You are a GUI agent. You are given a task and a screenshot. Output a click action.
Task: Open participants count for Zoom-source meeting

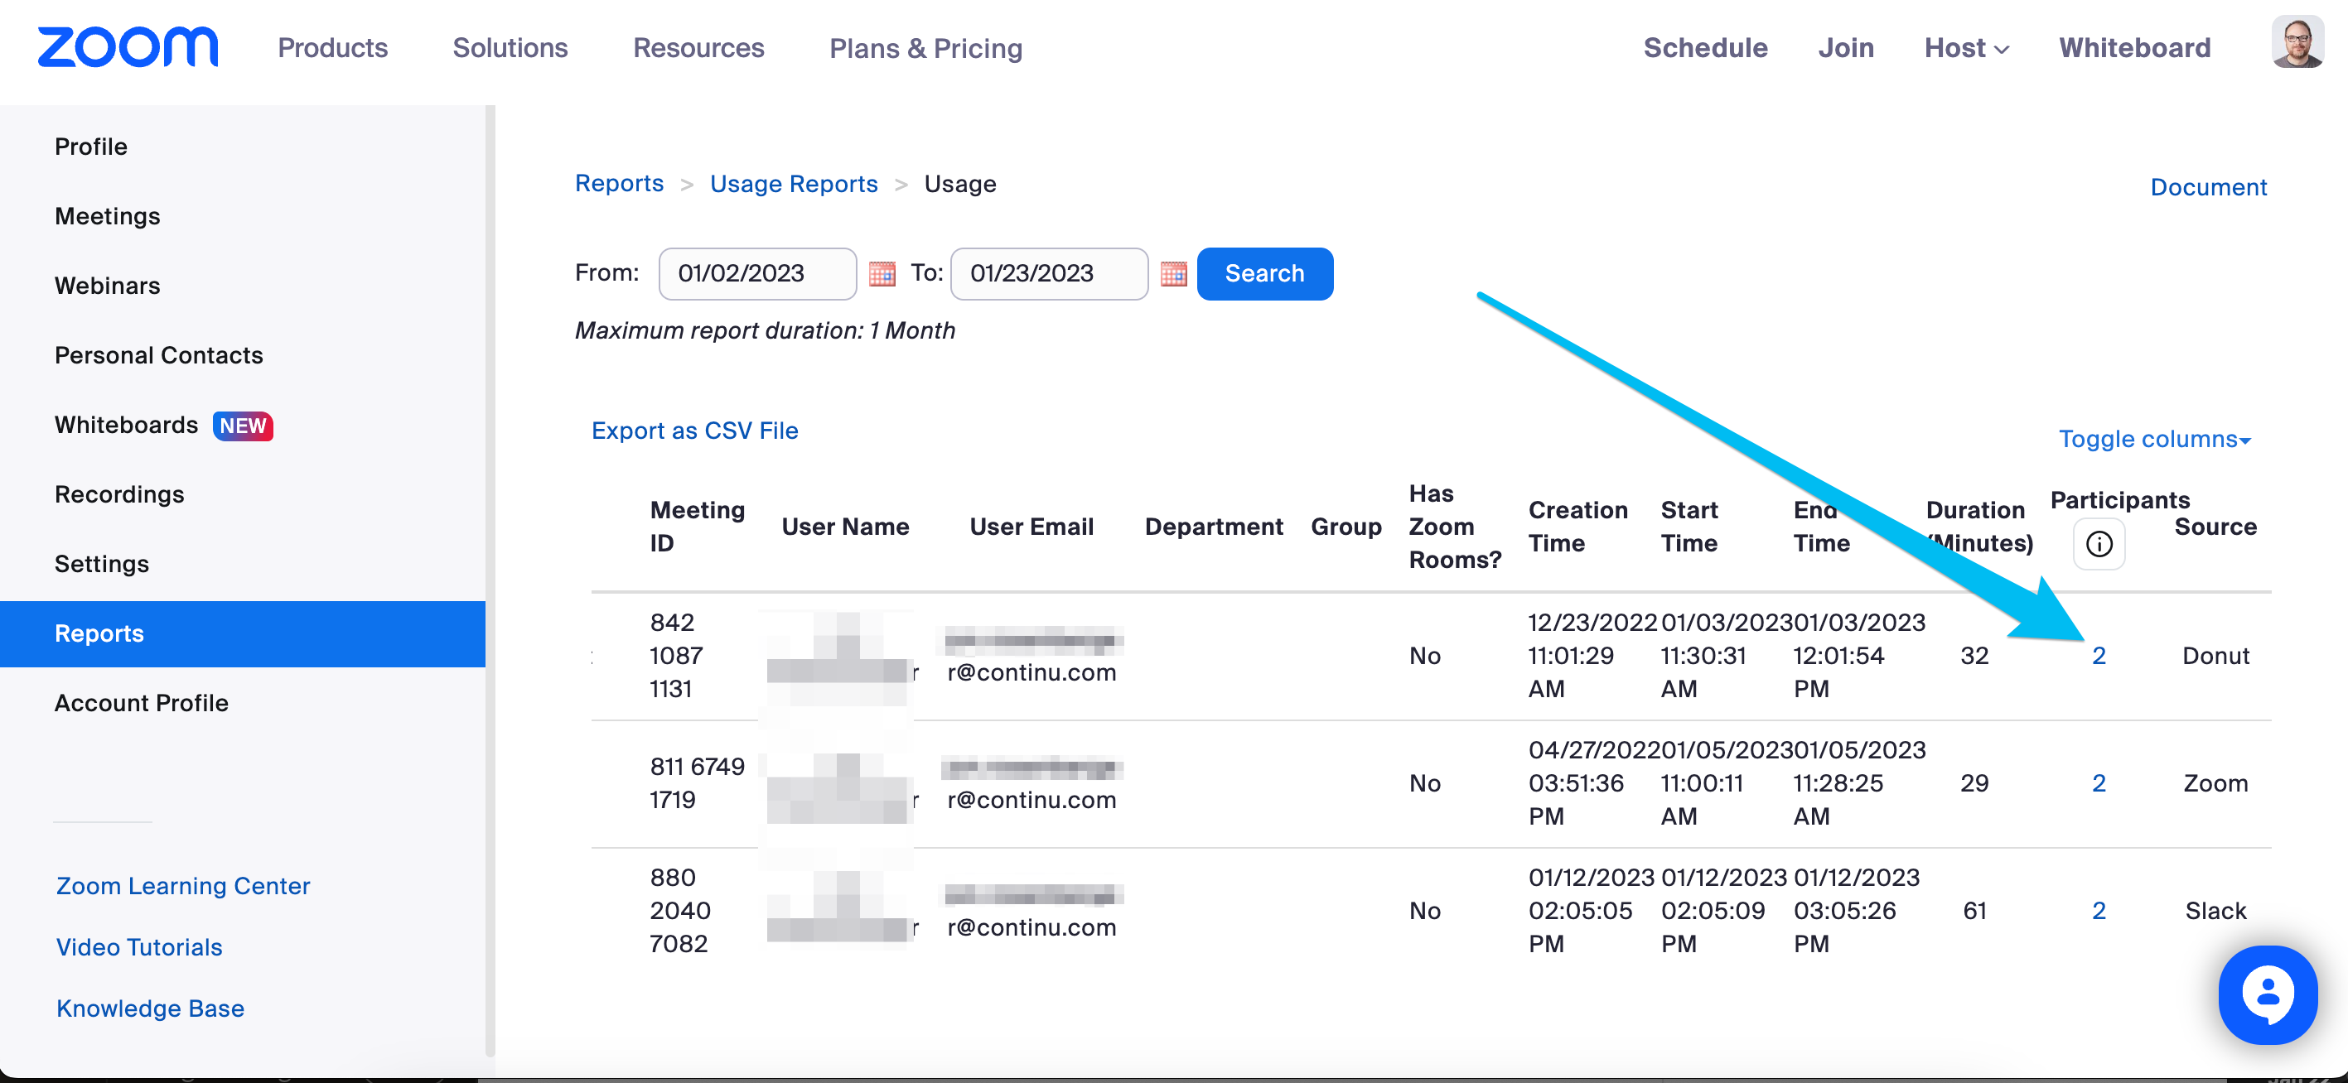point(2099,783)
